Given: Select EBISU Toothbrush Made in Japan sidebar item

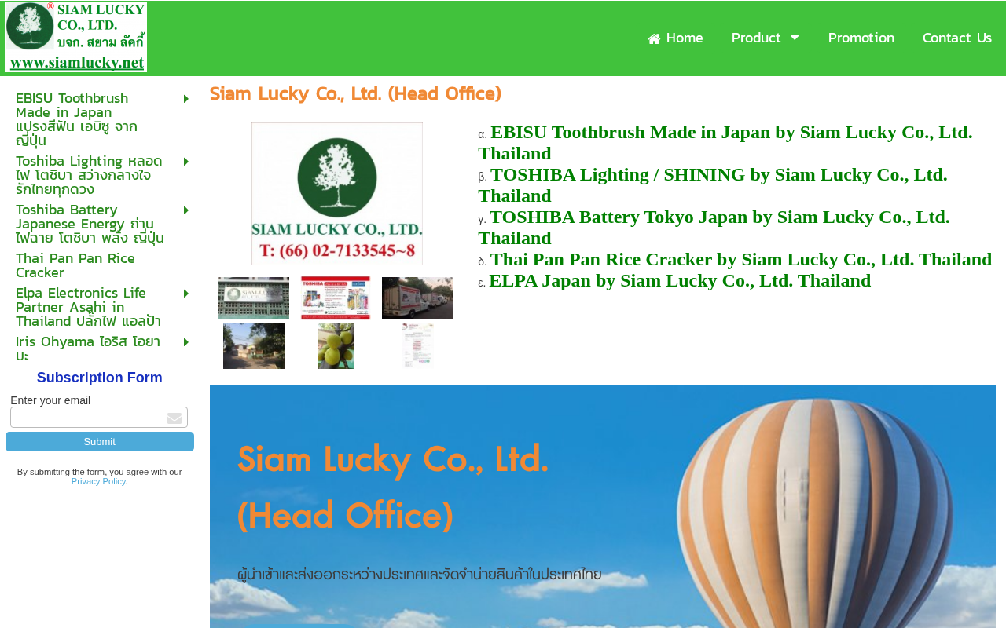Looking at the screenshot, I should tap(90, 119).
